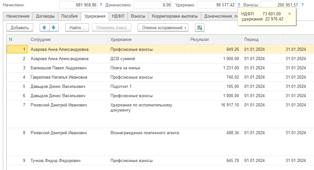Click the table column settings icon
The width and height of the screenshot is (314, 170).
coord(199,27)
